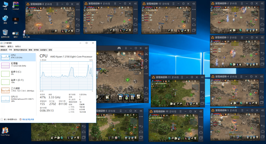Collapse sidebar of 雷電模擬器-12 window
266x144 pixels.
click(194, 4)
